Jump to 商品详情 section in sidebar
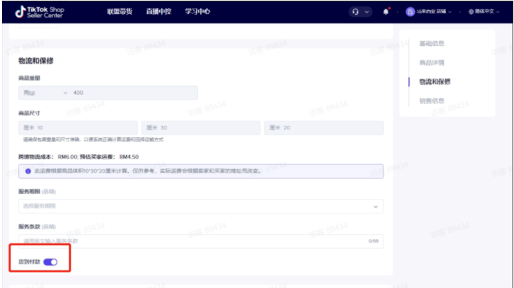 (431, 63)
